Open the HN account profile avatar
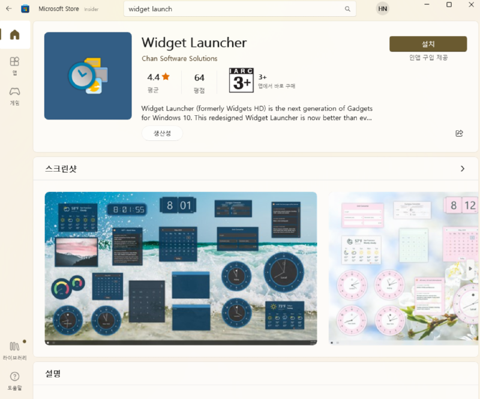The image size is (480, 399). click(382, 8)
